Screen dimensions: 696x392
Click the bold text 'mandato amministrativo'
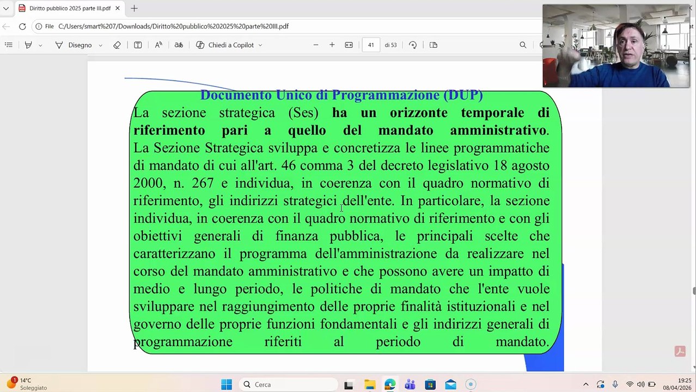point(462,131)
